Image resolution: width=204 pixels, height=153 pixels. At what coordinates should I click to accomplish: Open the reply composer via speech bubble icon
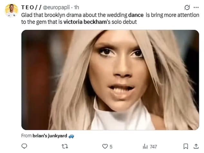coord(24,147)
